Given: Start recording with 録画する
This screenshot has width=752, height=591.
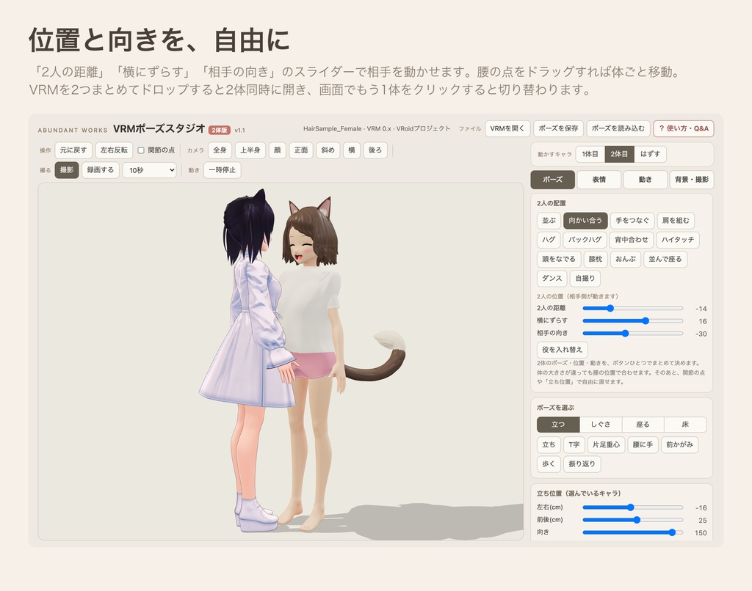Looking at the screenshot, I should pos(100,170).
